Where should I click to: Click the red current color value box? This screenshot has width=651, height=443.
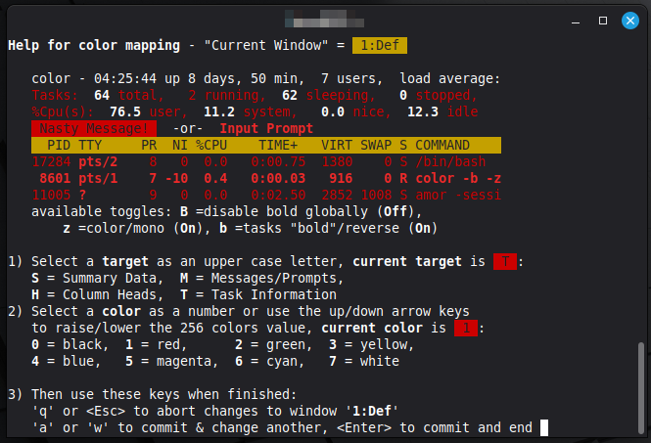coord(465,329)
